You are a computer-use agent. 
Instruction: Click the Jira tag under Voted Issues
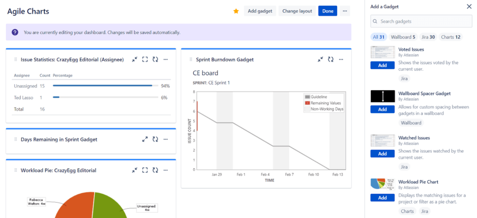tap(404, 78)
